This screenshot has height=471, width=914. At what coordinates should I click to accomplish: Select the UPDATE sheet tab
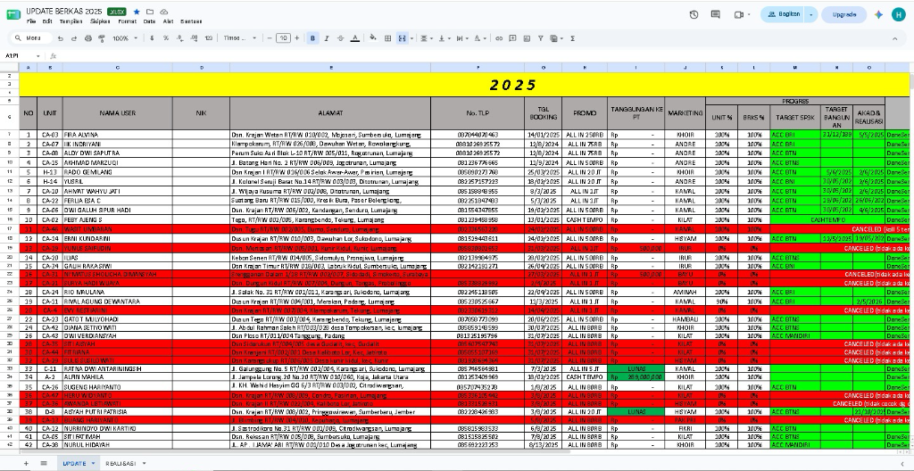pyautogui.click(x=74, y=464)
